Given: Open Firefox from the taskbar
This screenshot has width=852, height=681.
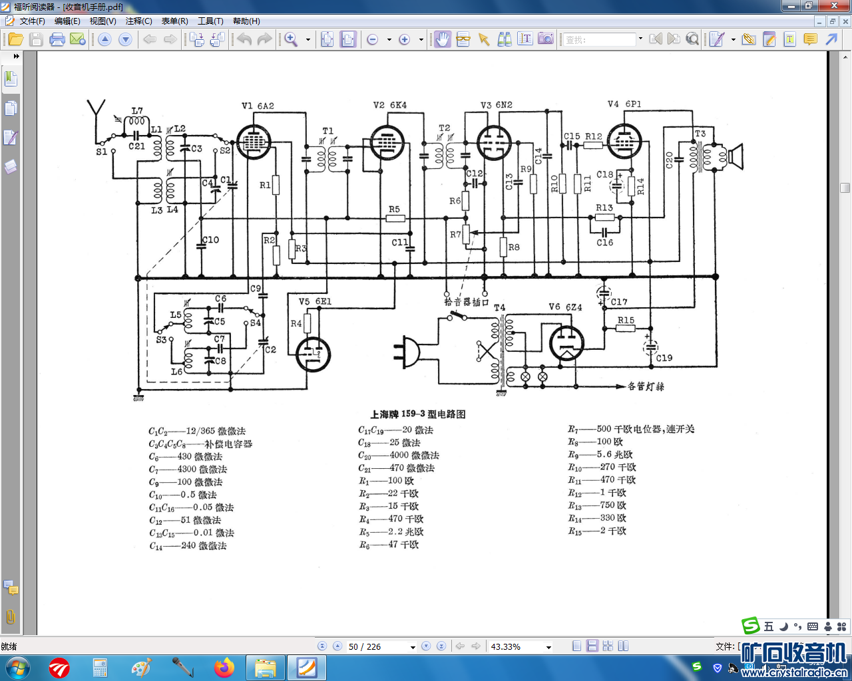Looking at the screenshot, I should pyautogui.click(x=224, y=667).
